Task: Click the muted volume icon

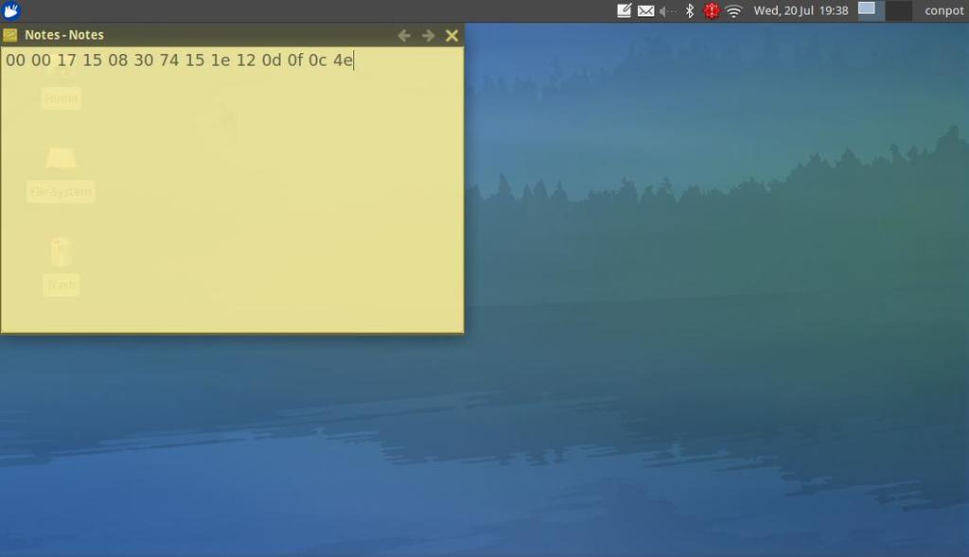Action: click(x=667, y=11)
